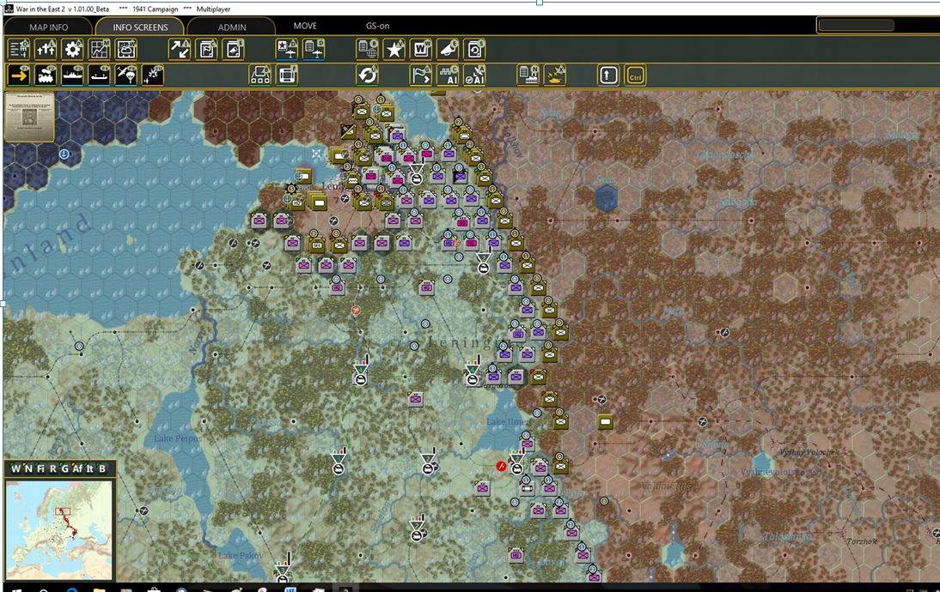The image size is (940, 592).
Task: Open the weather map icon (W)
Action: click(x=126, y=49)
